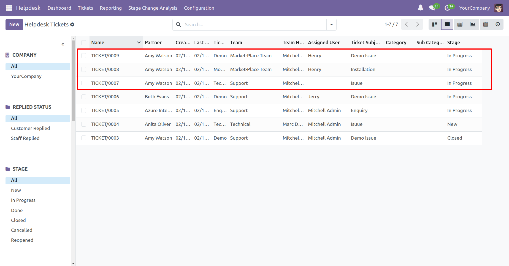Filter stage by In Progress

coord(23,200)
